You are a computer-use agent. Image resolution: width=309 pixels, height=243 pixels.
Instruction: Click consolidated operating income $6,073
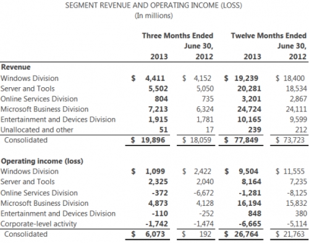[x=148, y=234]
